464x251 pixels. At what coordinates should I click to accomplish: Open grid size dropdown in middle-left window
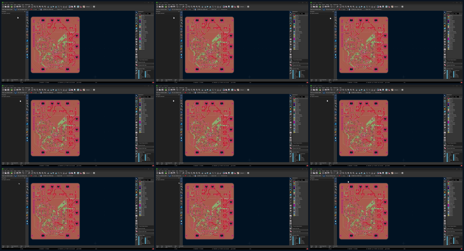(49, 93)
